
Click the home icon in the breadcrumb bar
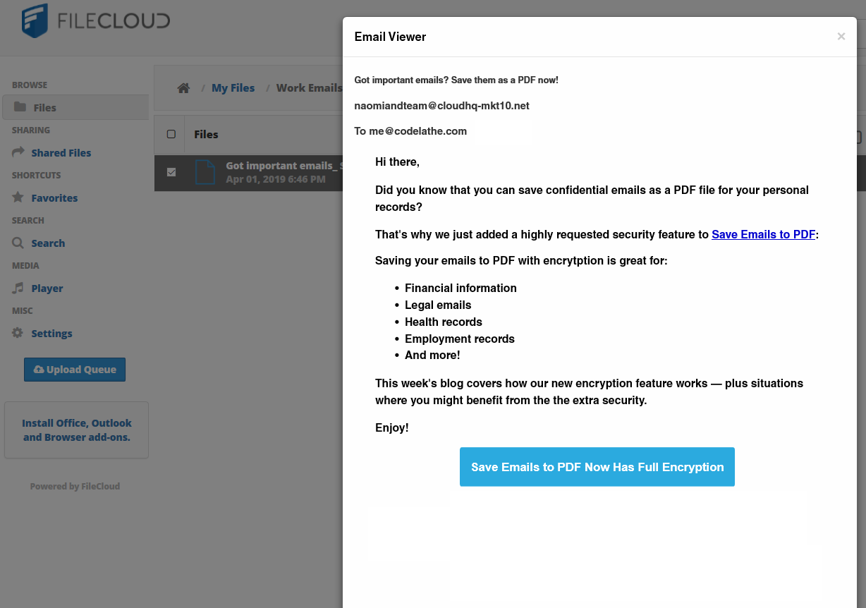[x=183, y=87]
